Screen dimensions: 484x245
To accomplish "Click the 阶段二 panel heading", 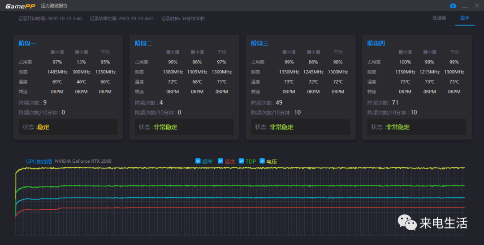I will click(x=143, y=43).
